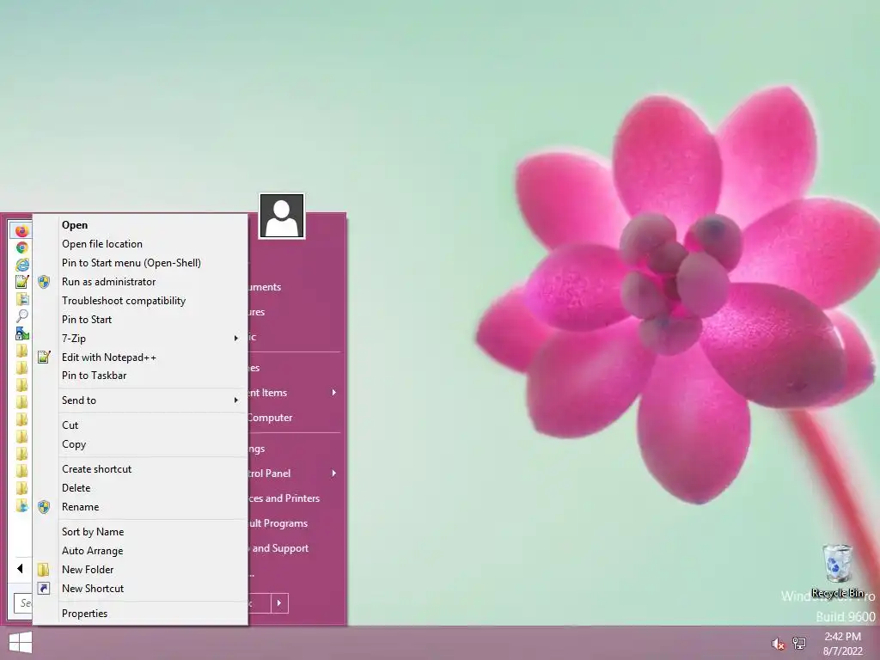
Task: Click the Recycle Bin desktop icon
Action: click(x=837, y=571)
